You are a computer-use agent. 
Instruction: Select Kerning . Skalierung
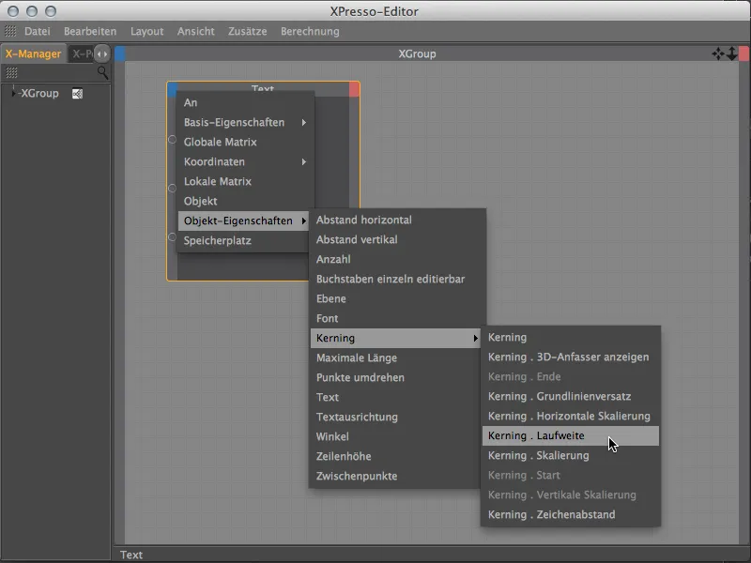(x=571, y=455)
